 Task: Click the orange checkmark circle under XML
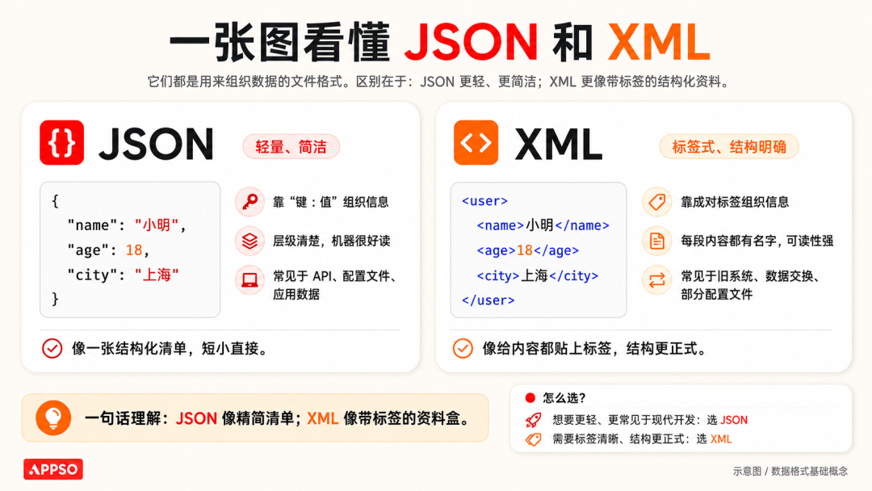[x=463, y=349]
